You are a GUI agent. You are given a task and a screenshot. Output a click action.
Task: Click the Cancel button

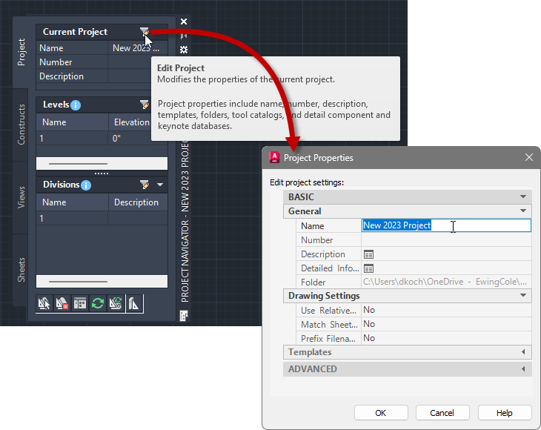pos(442,413)
